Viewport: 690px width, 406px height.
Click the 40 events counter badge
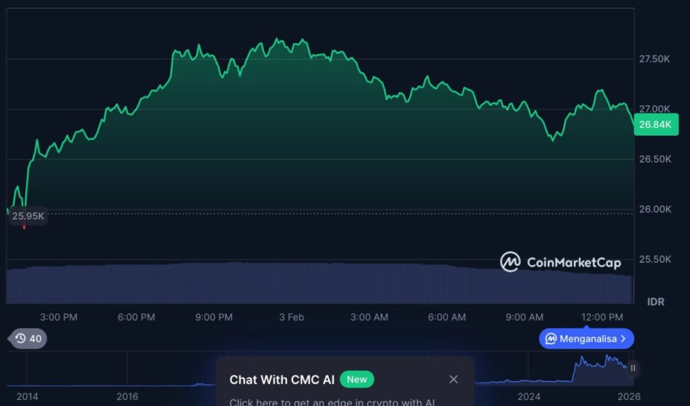36,339
